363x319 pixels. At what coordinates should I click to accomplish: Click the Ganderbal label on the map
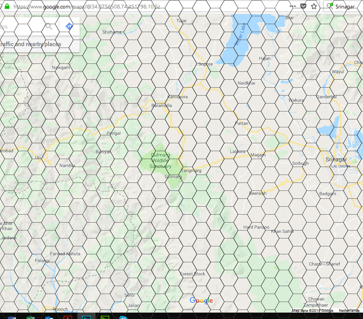click(x=327, y=96)
